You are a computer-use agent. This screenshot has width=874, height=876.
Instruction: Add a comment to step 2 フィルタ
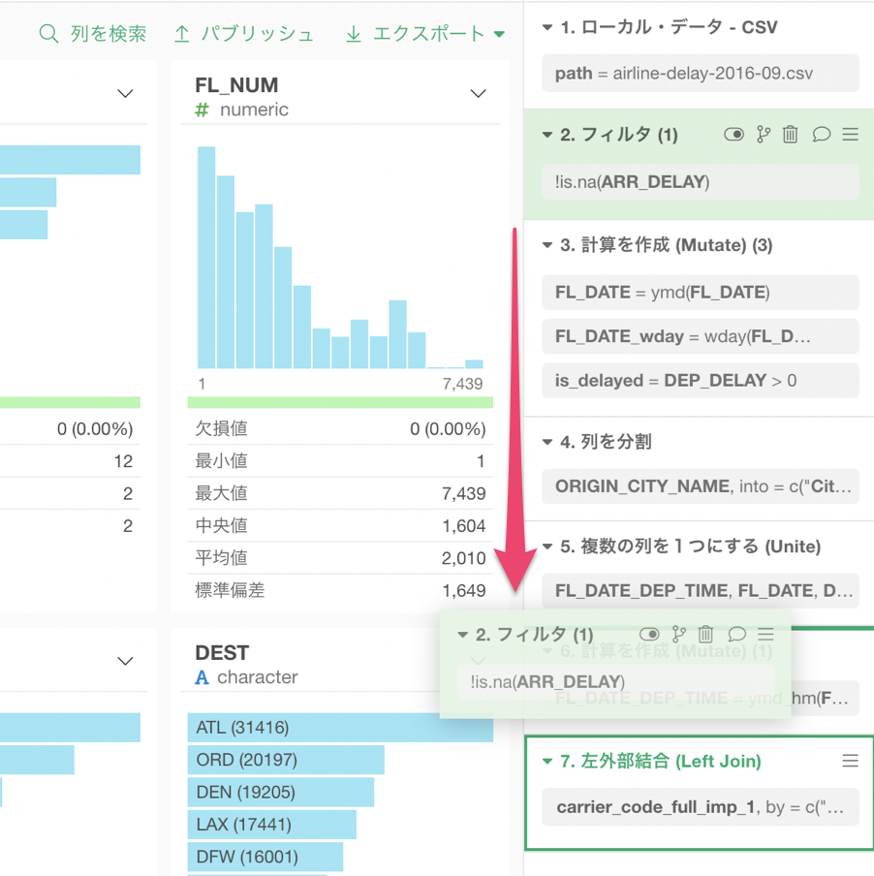[x=821, y=134]
